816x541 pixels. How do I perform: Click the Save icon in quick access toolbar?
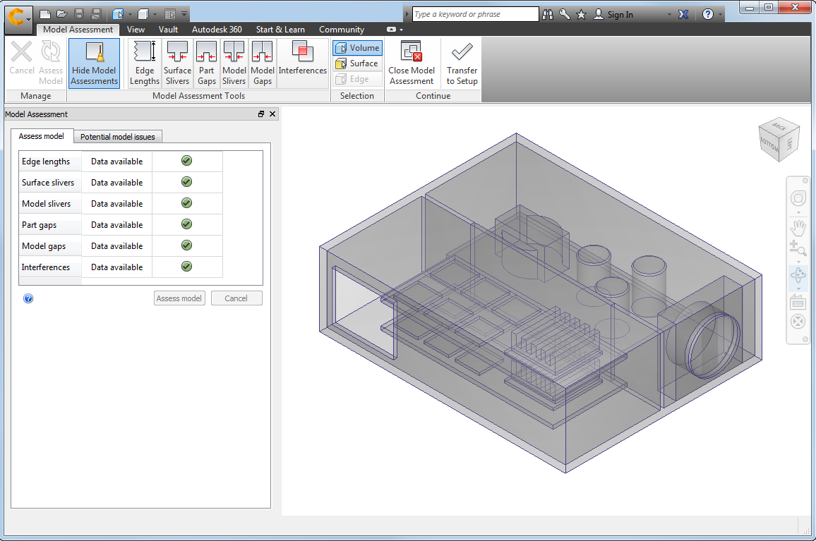[x=78, y=14]
